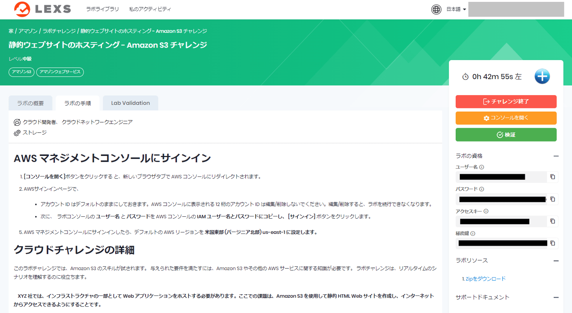The image size is (572, 313).
Task: Collapse the ラボリソース section
Action: click(556, 261)
